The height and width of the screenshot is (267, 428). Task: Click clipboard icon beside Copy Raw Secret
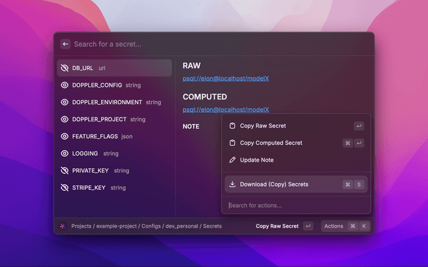tap(232, 125)
